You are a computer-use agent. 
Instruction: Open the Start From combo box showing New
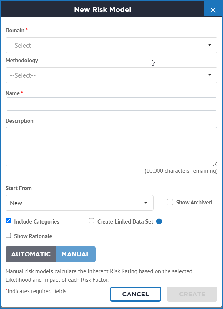tap(79, 203)
